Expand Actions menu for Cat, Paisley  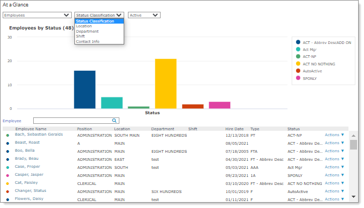coord(334,183)
